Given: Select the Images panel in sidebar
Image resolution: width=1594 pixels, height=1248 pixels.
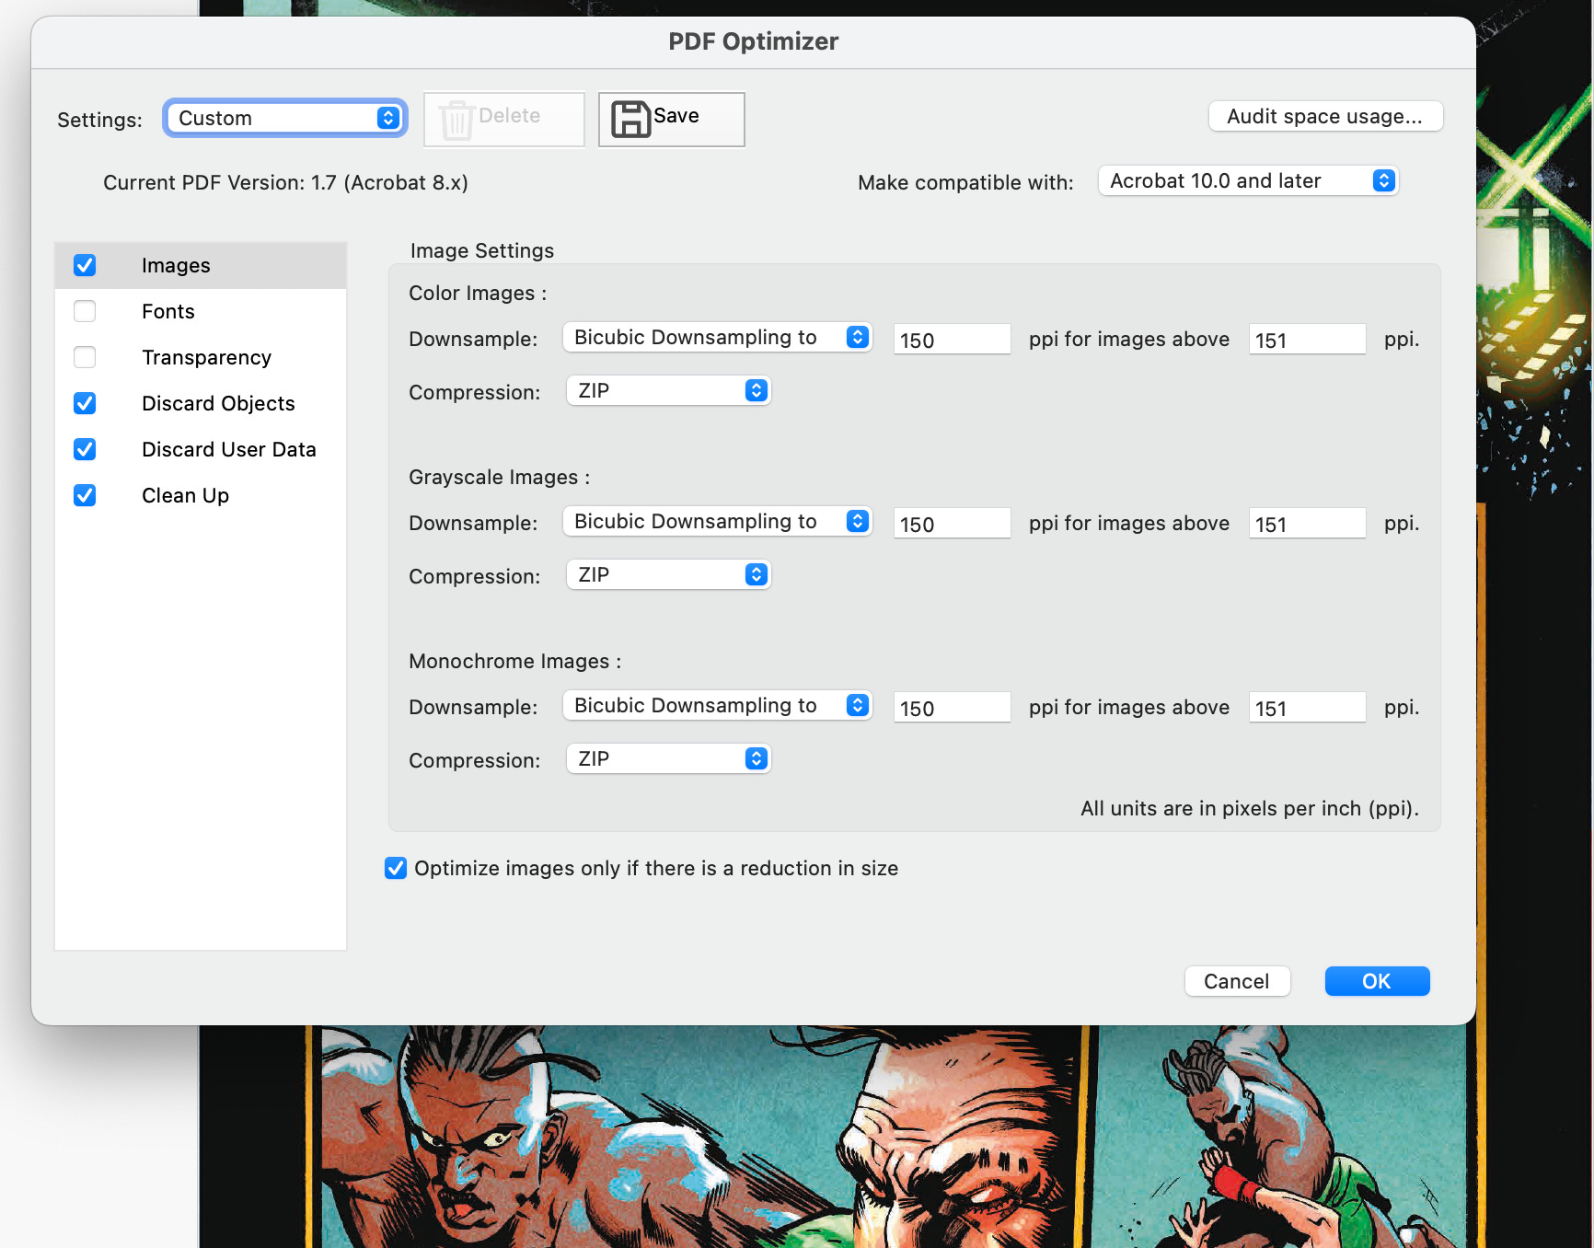Looking at the screenshot, I should click(x=201, y=265).
